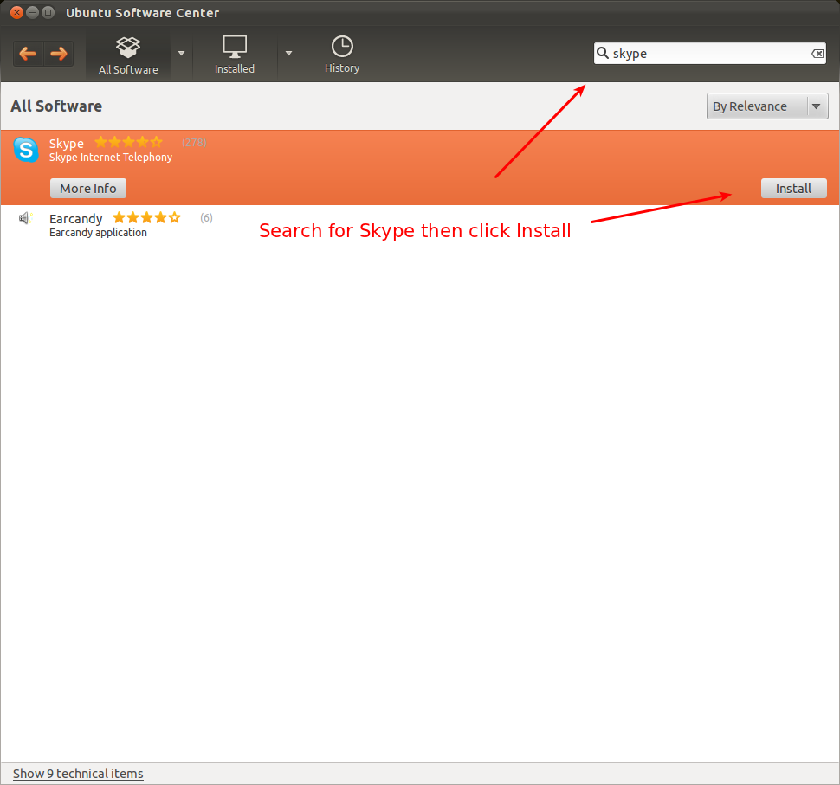Click the 278 reviews count for Skype
Viewport: 840px width, 785px height.
pyautogui.click(x=194, y=143)
